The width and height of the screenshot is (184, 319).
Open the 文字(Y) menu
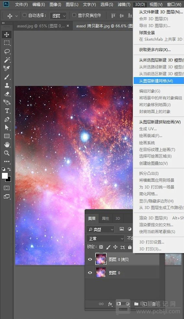89,4
